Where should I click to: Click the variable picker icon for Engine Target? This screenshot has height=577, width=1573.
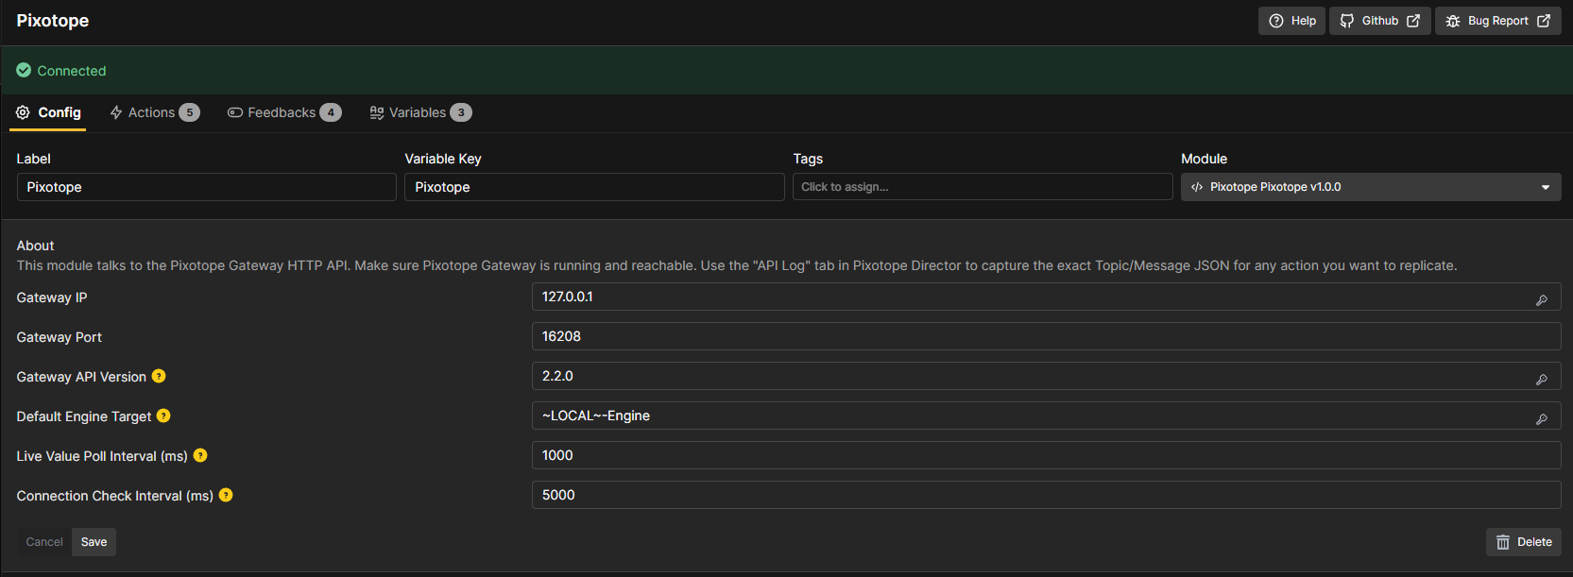(1542, 419)
